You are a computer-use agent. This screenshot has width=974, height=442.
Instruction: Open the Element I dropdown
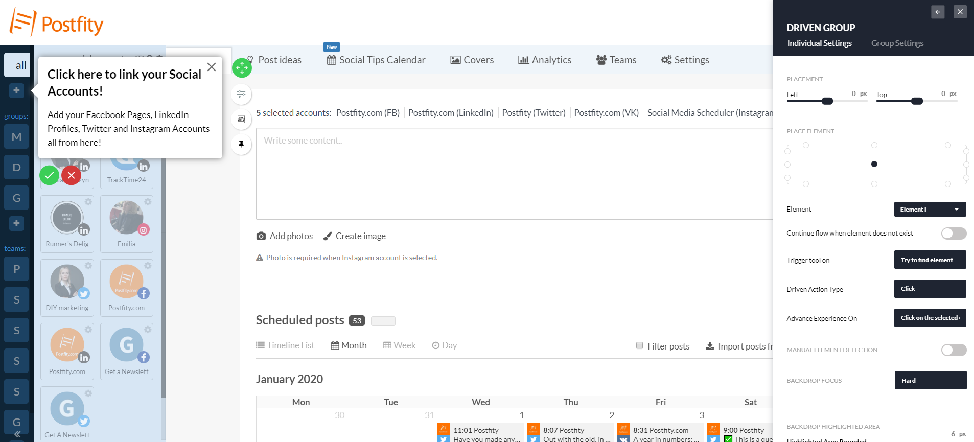[930, 209]
